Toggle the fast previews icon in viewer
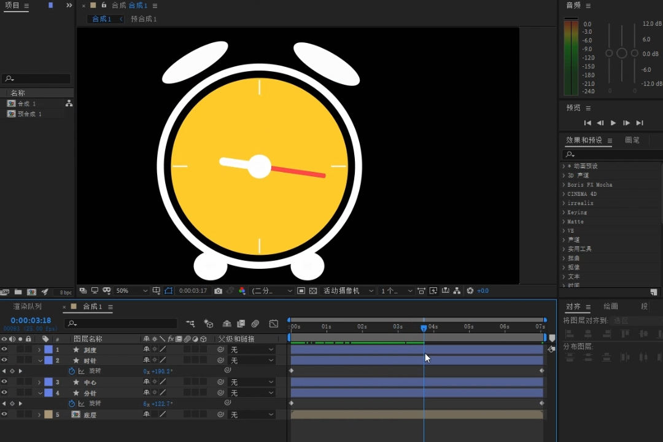 pos(433,291)
